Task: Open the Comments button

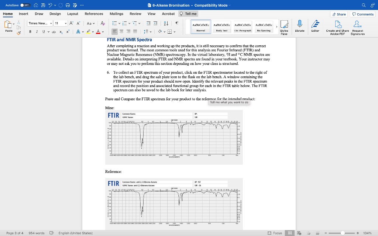Action: click(362, 14)
